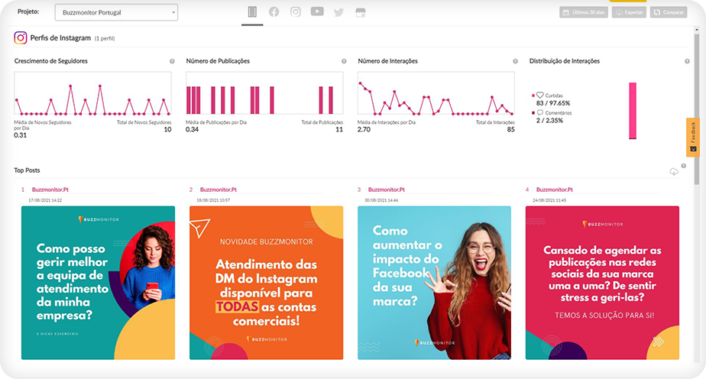
Task: Open Buzzmonitor.Pt link of post 2
Action: click(219, 189)
